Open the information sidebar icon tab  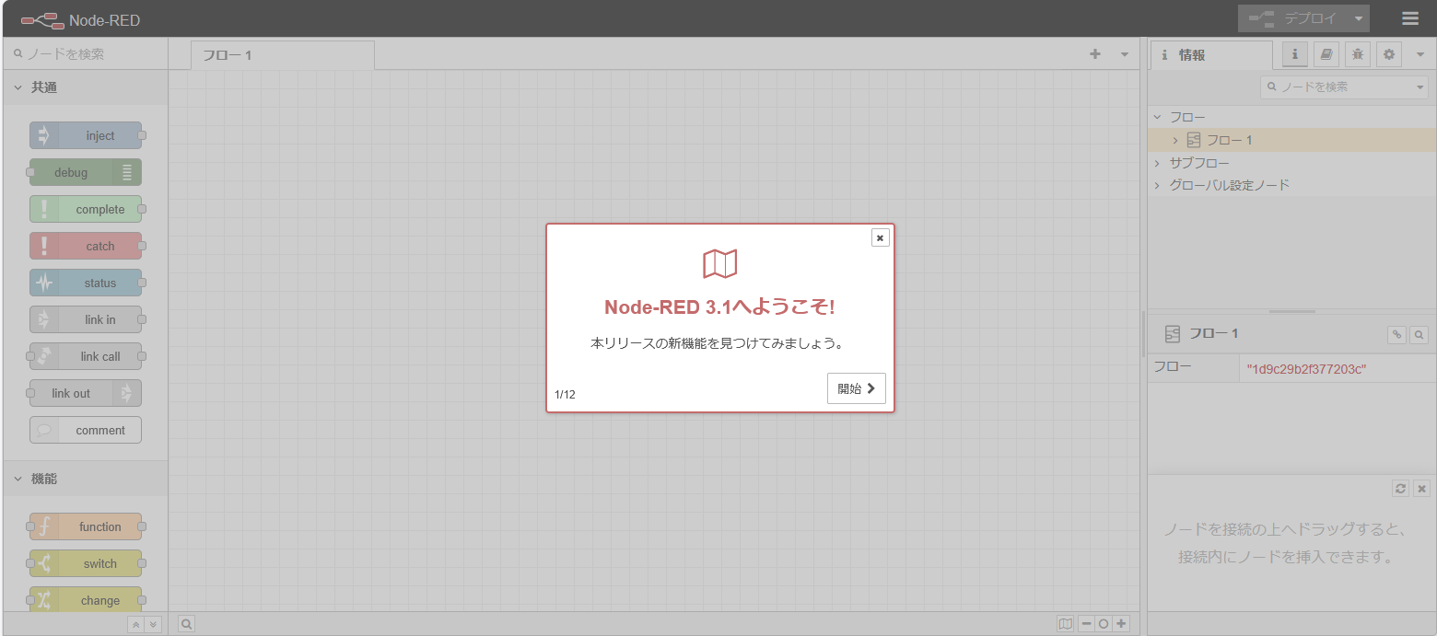[1295, 54]
